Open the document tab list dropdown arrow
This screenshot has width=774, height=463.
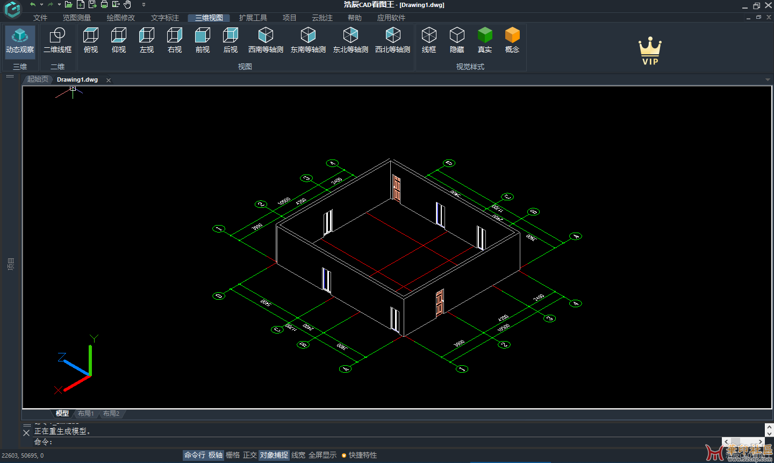click(x=768, y=79)
